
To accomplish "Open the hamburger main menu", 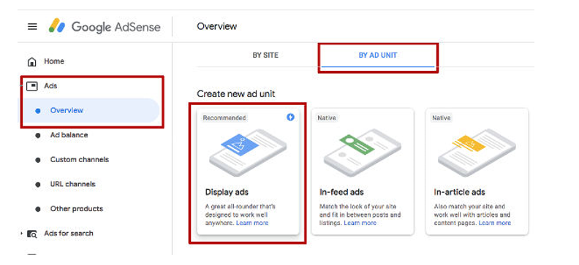I will pyautogui.click(x=32, y=27).
